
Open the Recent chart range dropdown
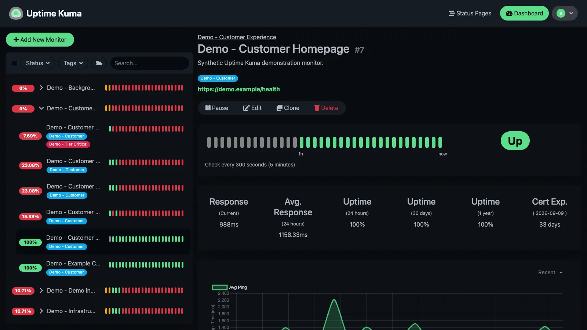click(550, 272)
